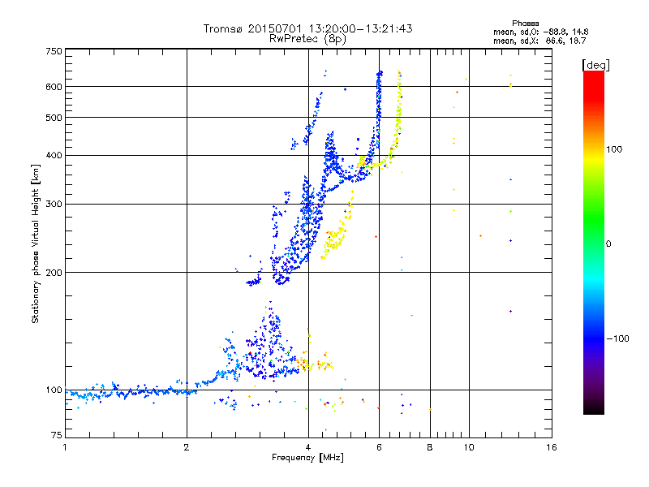Click the colorbar tick label '0'
Viewport: 649px width, 487px height.
coord(608,244)
